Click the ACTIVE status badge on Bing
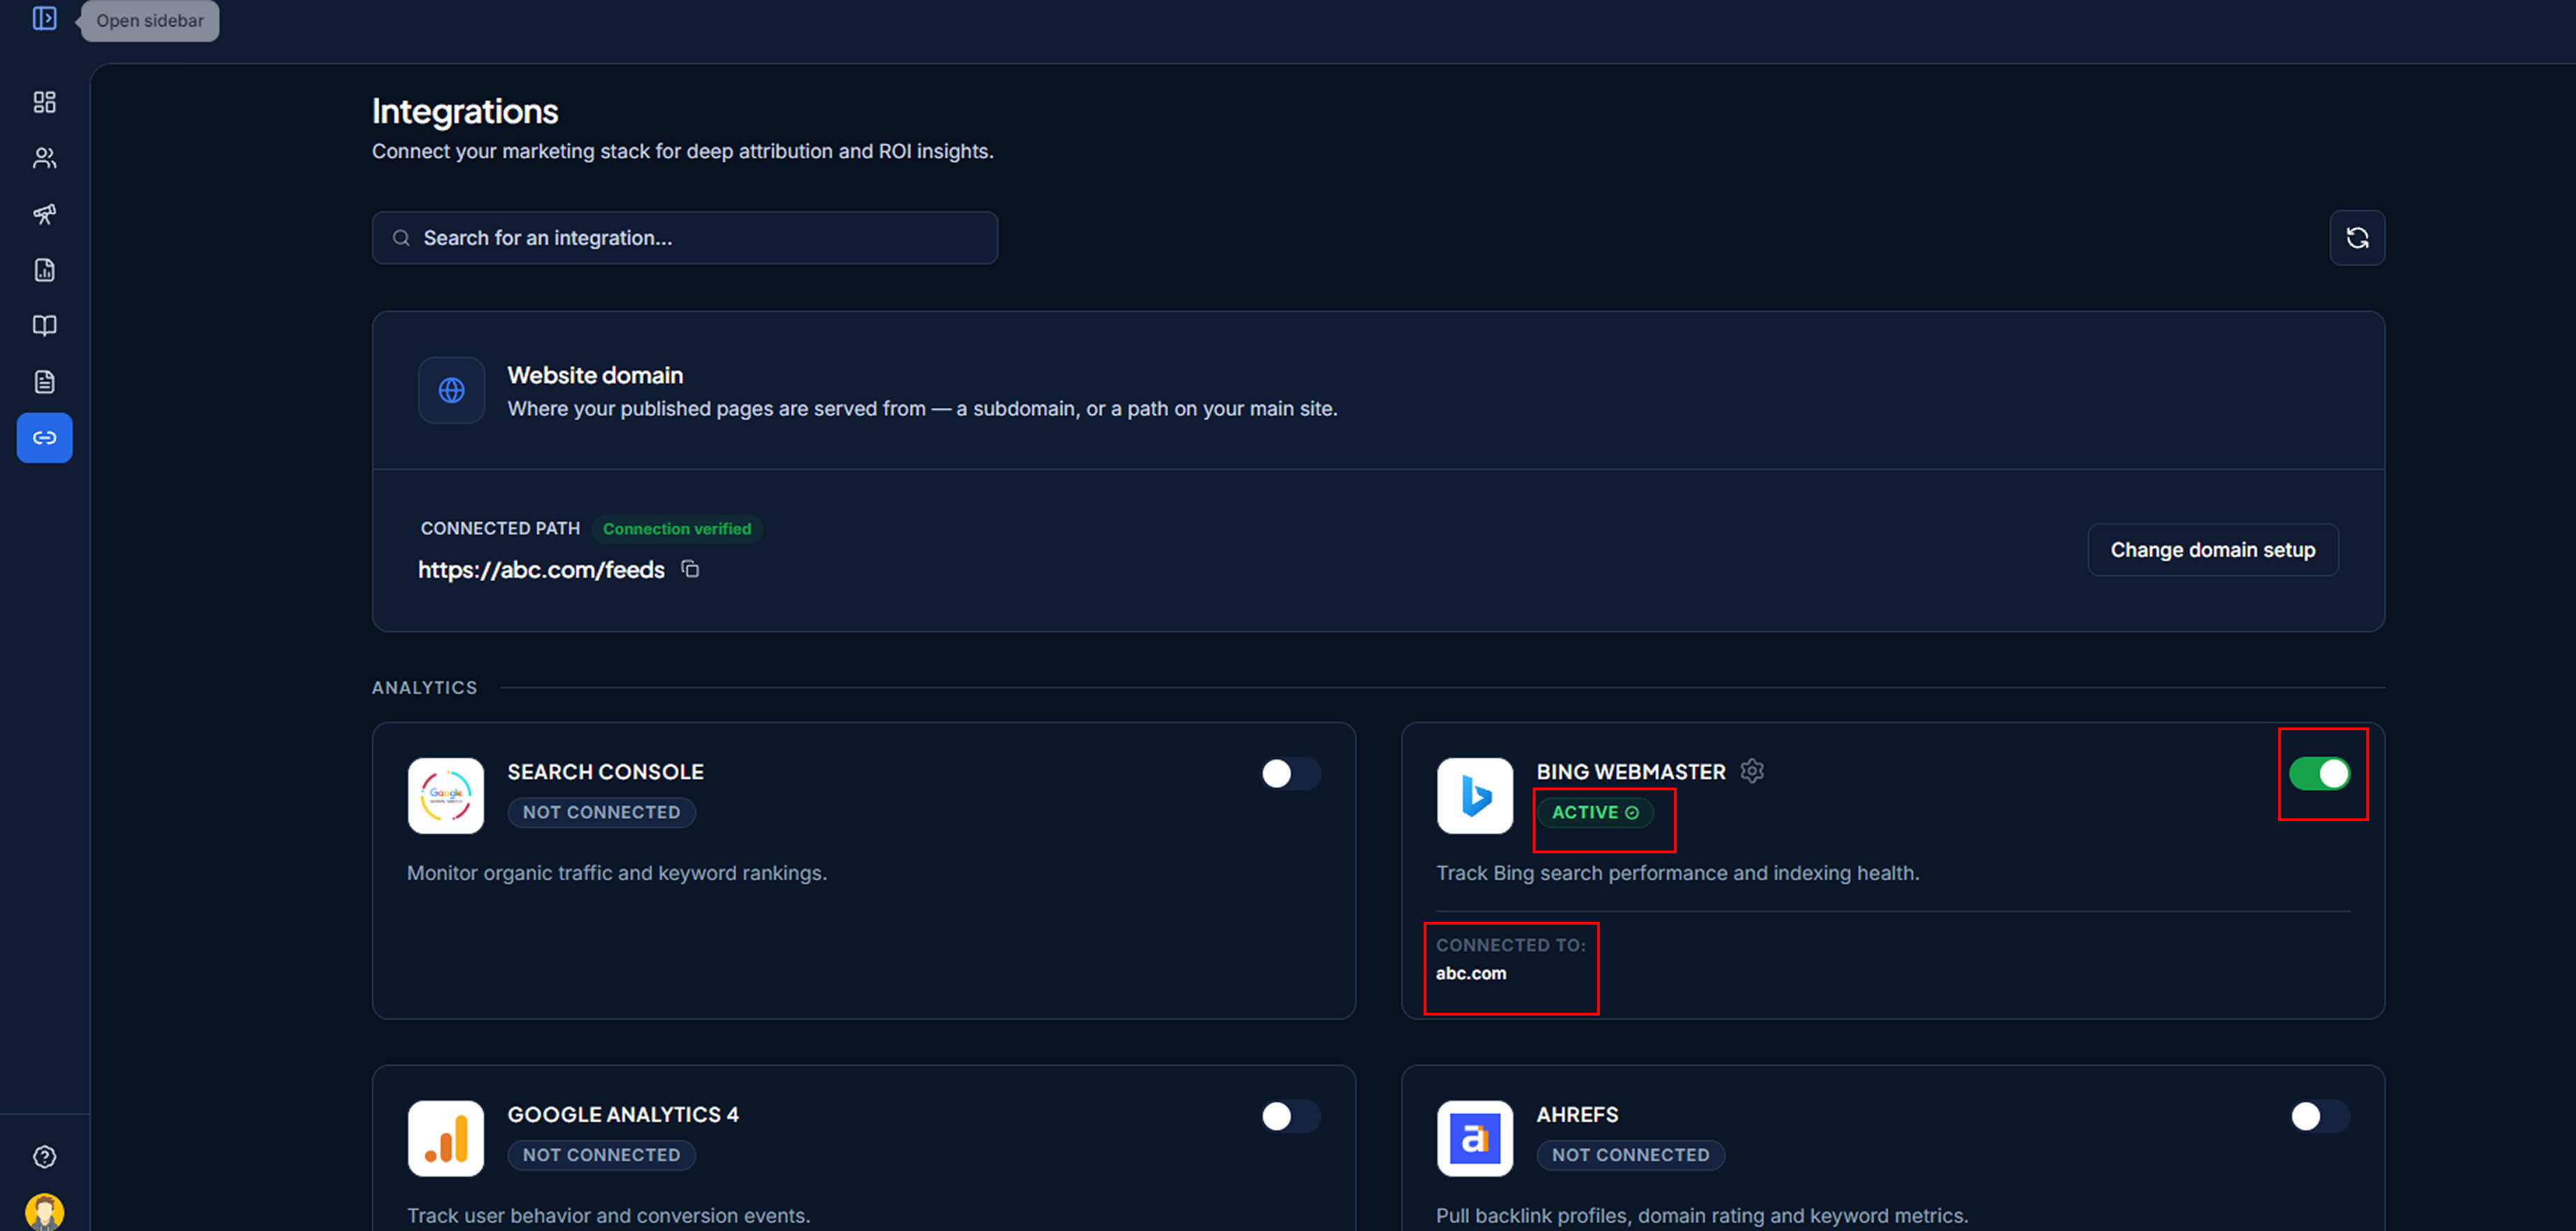This screenshot has width=2576, height=1231. 1595,813
